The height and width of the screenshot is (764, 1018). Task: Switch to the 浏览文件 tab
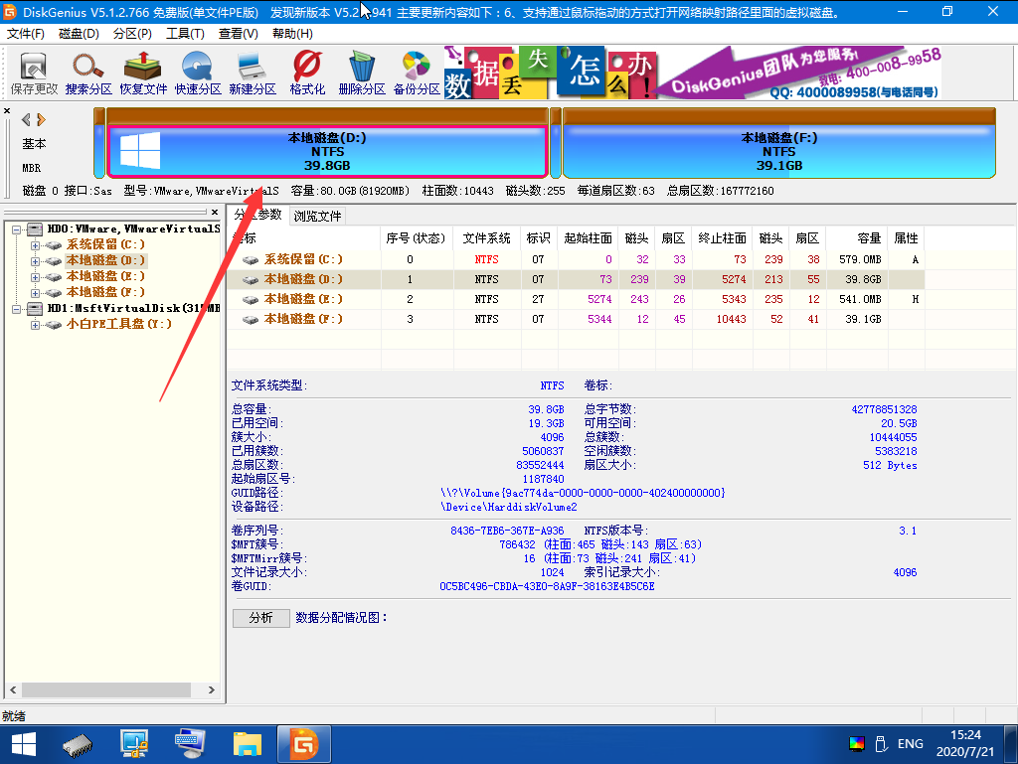click(x=318, y=216)
